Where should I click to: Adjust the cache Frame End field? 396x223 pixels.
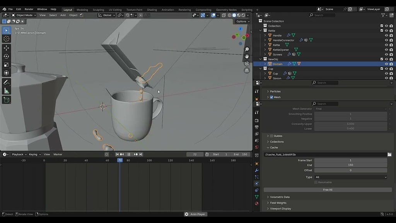pos(351,165)
